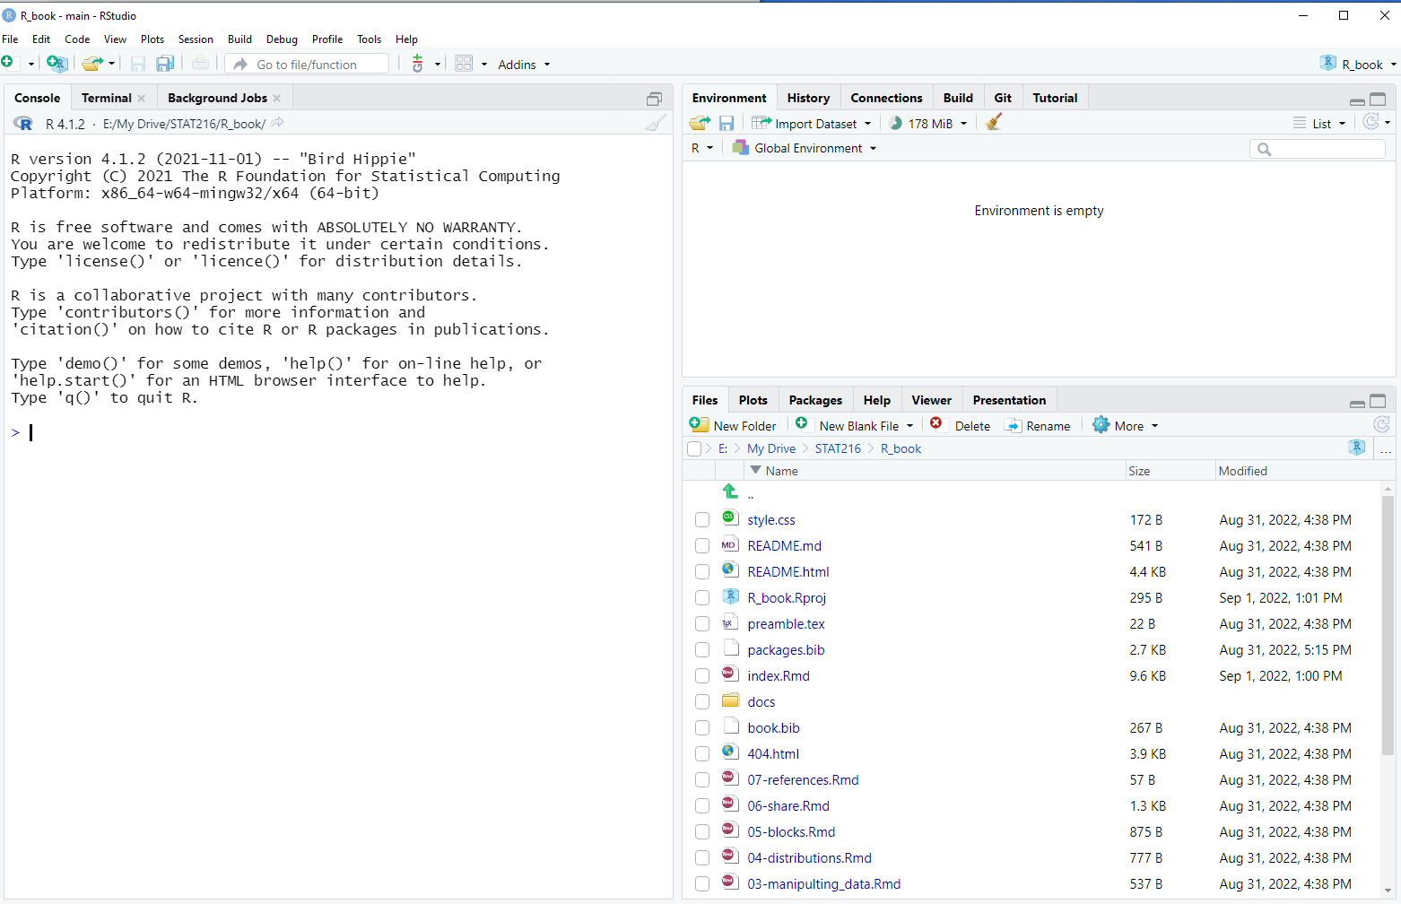Click the Save current document icon

point(137,64)
